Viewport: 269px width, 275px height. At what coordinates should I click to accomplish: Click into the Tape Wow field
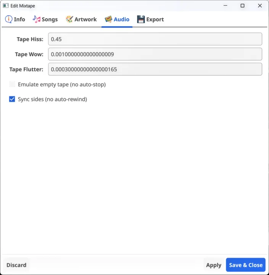click(155, 54)
